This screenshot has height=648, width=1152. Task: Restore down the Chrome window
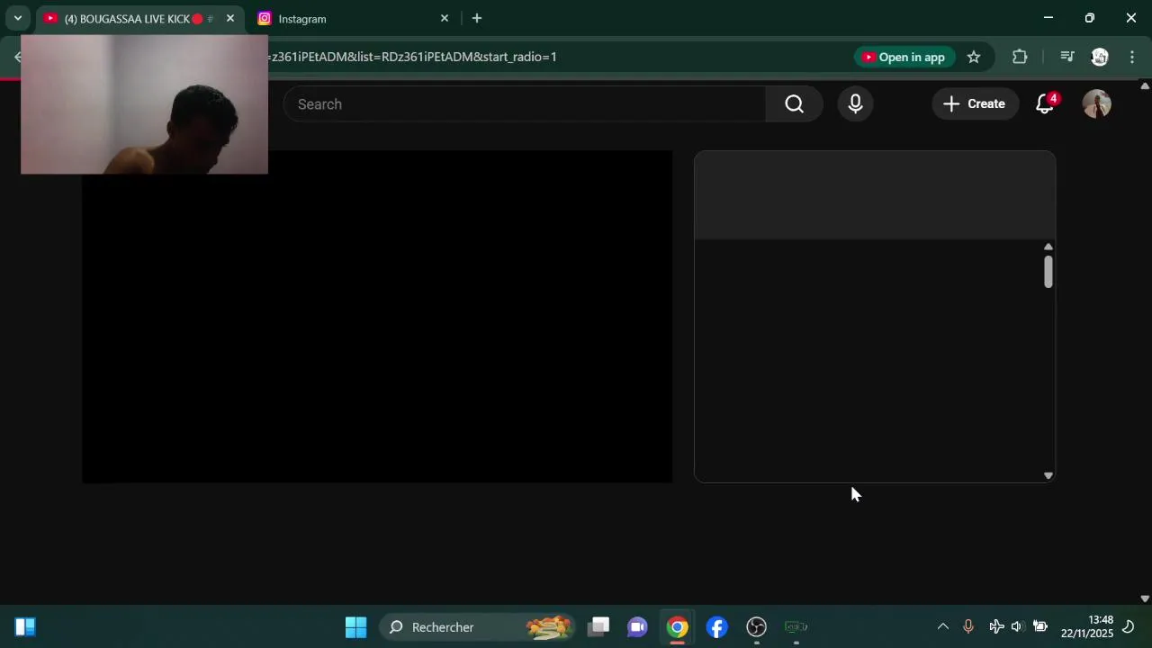[1089, 18]
